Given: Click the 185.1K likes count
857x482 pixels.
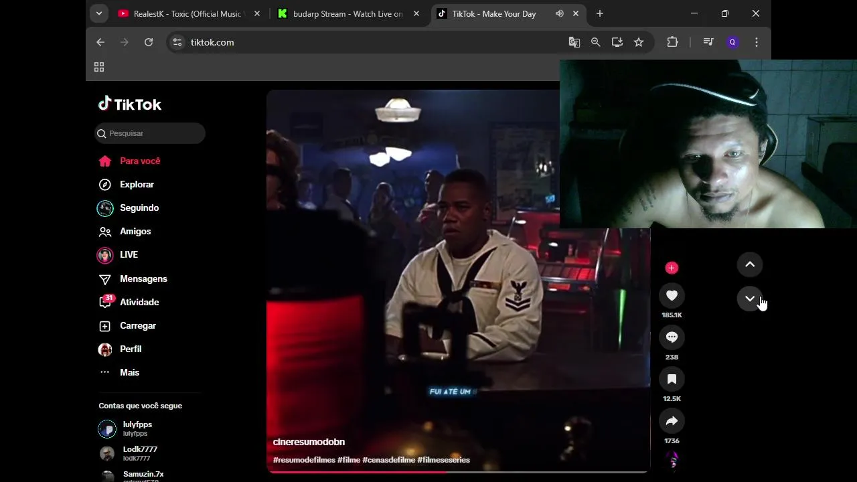Looking at the screenshot, I should [x=672, y=315].
